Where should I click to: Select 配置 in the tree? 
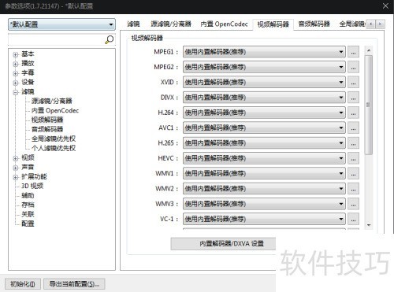click(28, 224)
